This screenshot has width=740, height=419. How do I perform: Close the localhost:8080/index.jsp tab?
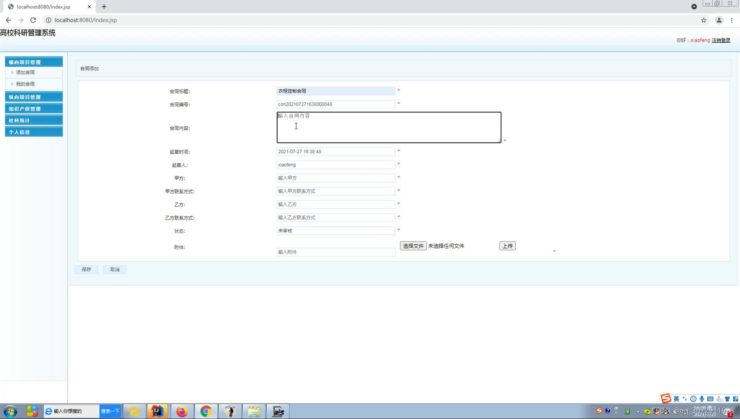89,7
